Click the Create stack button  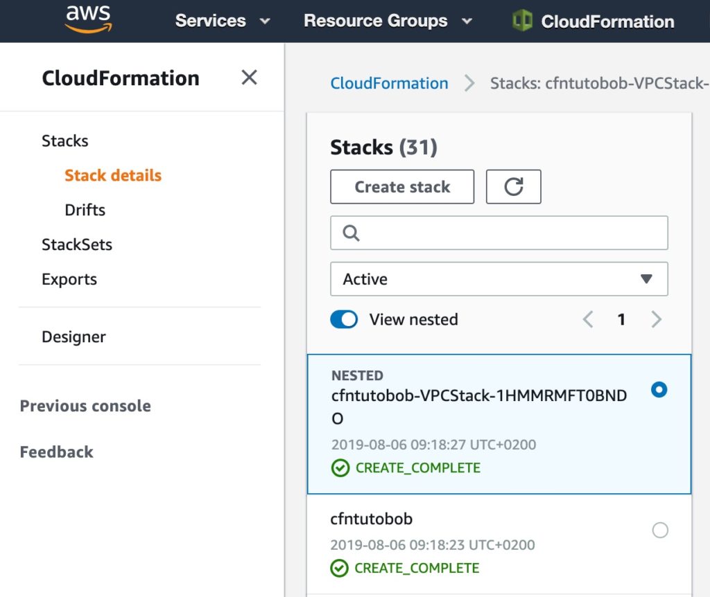click(402, 187)
